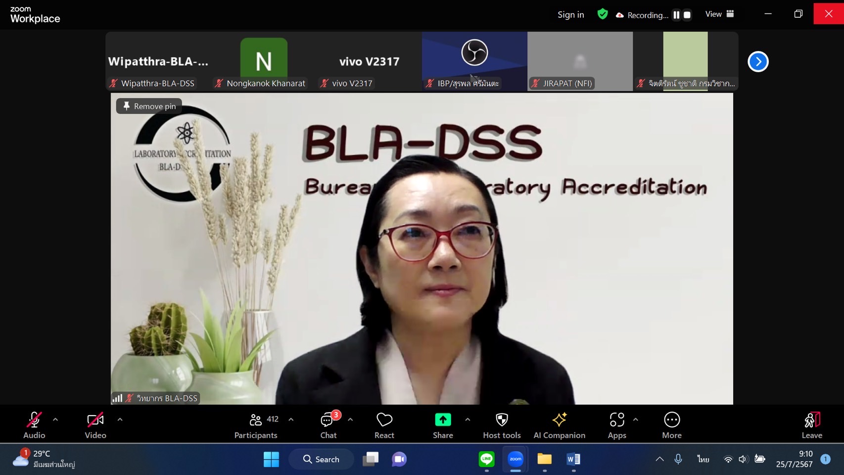Expand audio settings arrow next to Audio
Screen dimensions: 844x475
coord(55,420)
